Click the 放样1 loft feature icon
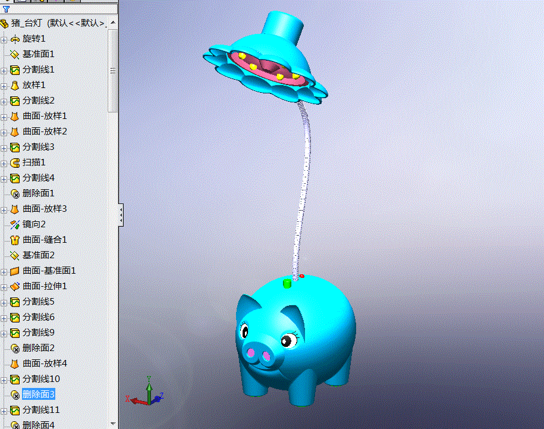This screenshot has width=544, height=429. 16,85
